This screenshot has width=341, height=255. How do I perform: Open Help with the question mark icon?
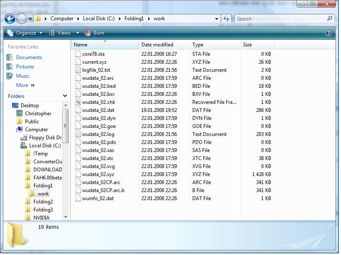328,33
